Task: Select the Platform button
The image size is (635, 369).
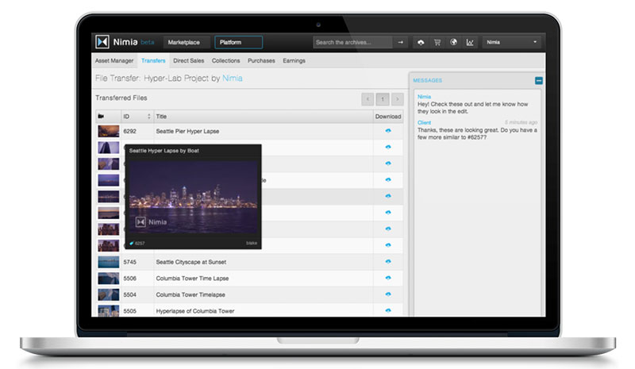Action: pos(239,42)
